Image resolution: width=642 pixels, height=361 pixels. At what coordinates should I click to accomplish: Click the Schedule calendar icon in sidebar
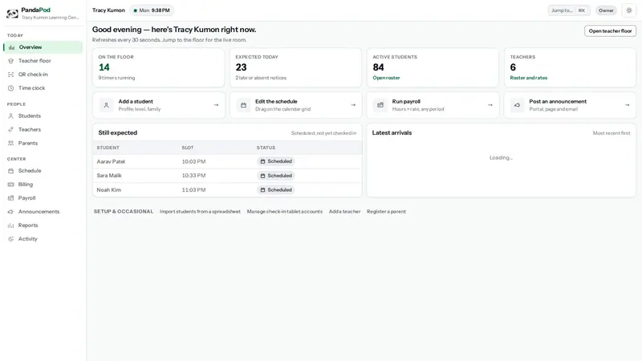pyautogui.click(x=11, y=171)
